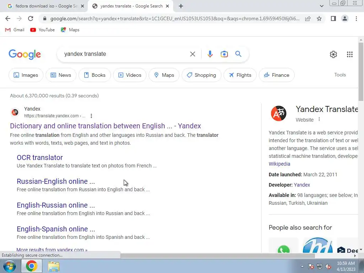Viewport: 364px width, 273px height.
Task: Open English-Spanish online sitelink
Action: (x=56, y=229)
